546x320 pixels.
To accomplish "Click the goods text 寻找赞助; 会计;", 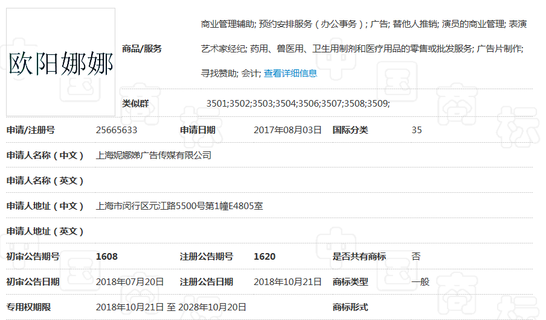I will click(x=231, y=74).
